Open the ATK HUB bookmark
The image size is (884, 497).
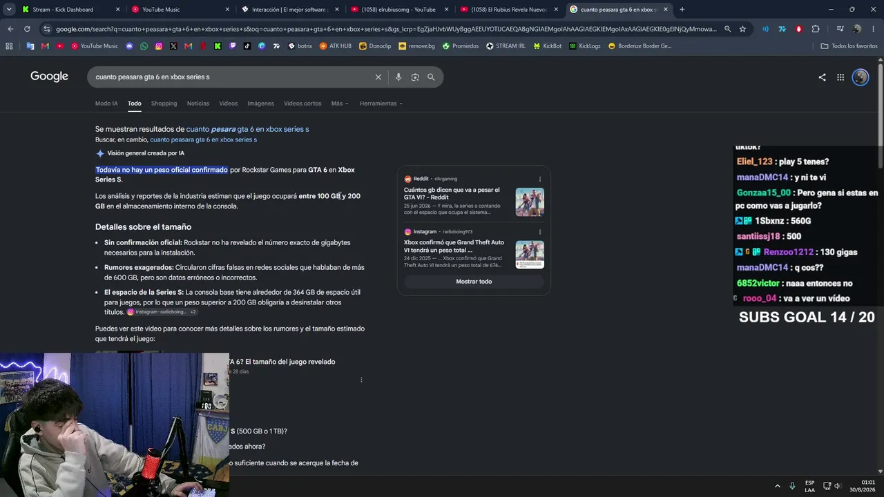pos(336,46)
